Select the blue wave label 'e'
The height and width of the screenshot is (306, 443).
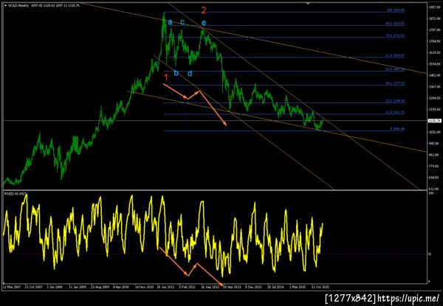point(204,23)
